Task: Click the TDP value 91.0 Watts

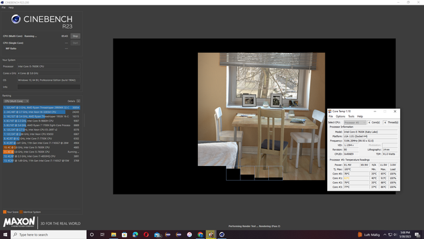Action: coord(390,154)
